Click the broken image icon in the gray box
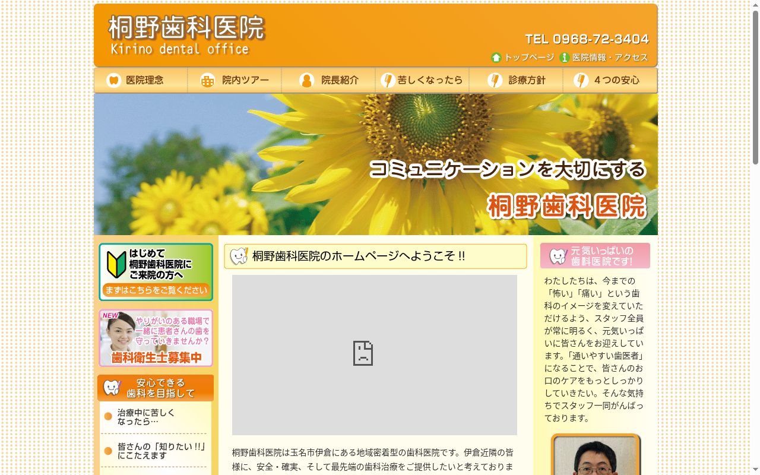 pyautogui.click(x=363, y=353)
